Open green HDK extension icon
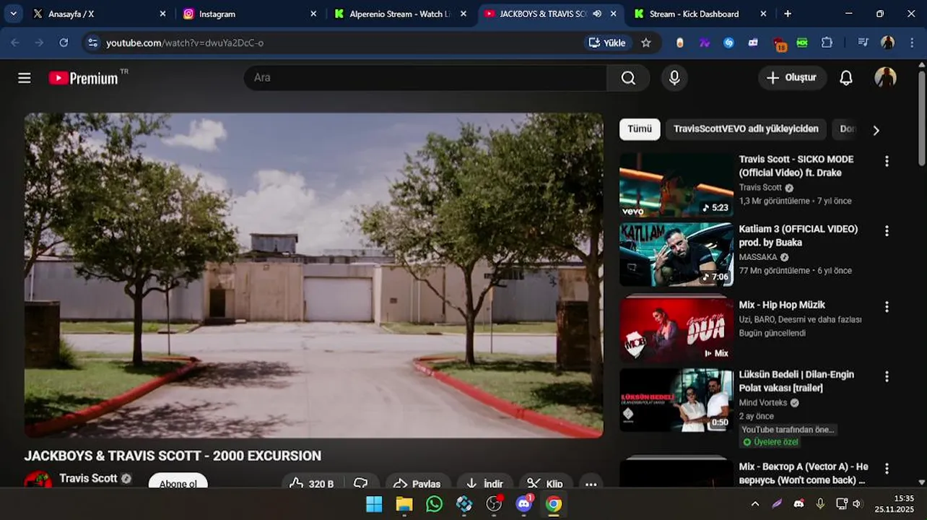 pyautogui.click(x=802, y=43)
